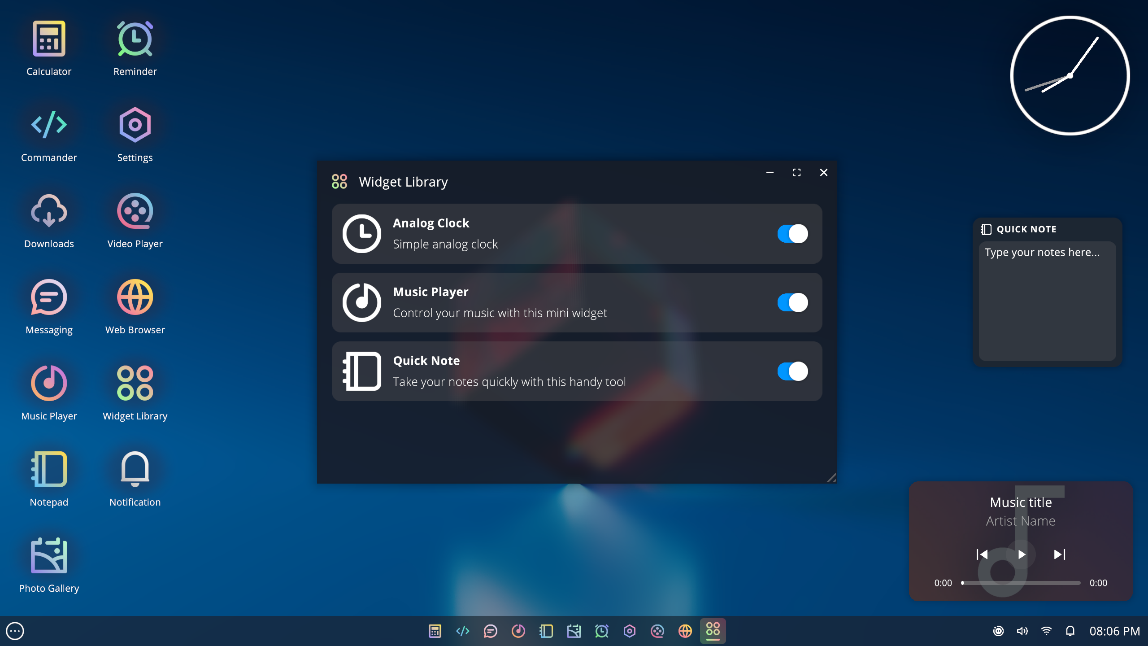Open Photo Gallery from the desktop

49,555
